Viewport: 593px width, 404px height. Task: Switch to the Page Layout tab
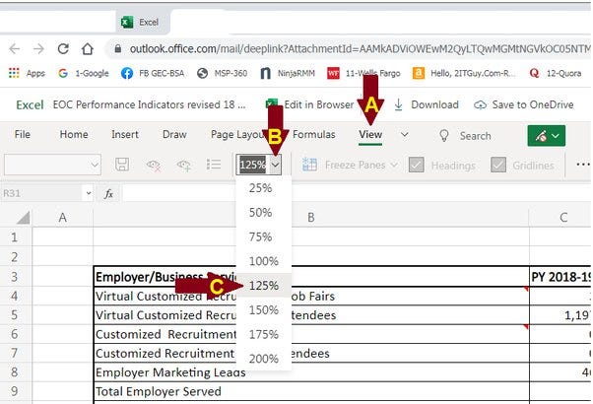coord(238,134)
